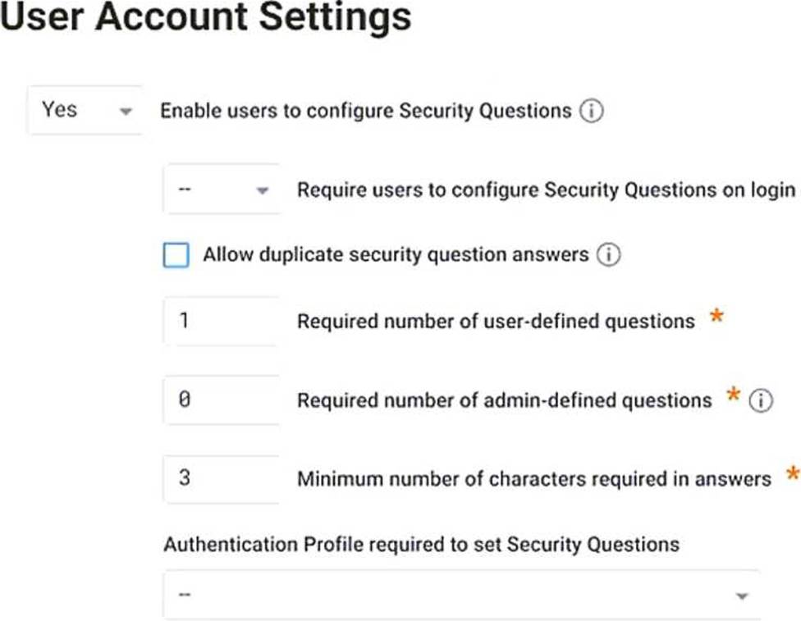801x621 pixels.
Task: Click Required number of user-defined questions label
Action: 496,322
